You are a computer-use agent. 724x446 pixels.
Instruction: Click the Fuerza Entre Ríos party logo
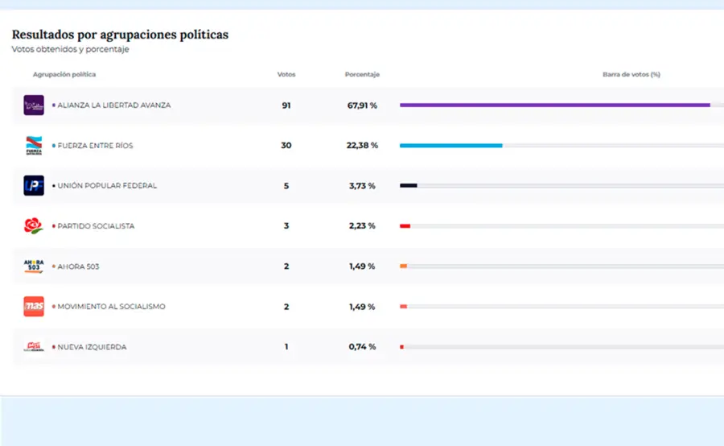34,146
